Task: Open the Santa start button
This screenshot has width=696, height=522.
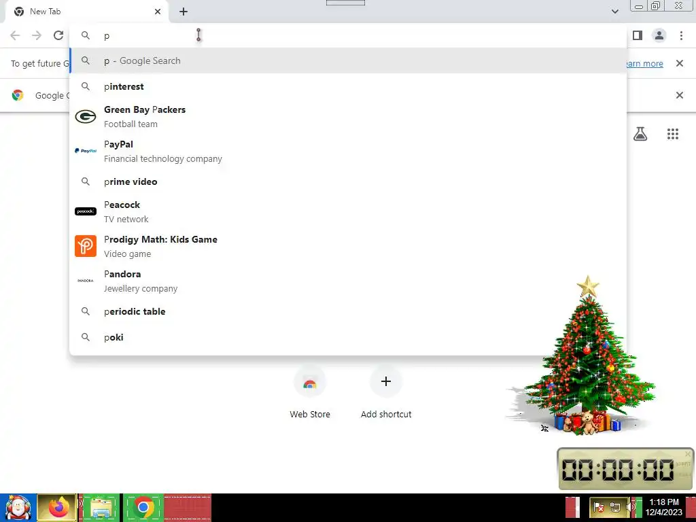Action: [18, 507]
